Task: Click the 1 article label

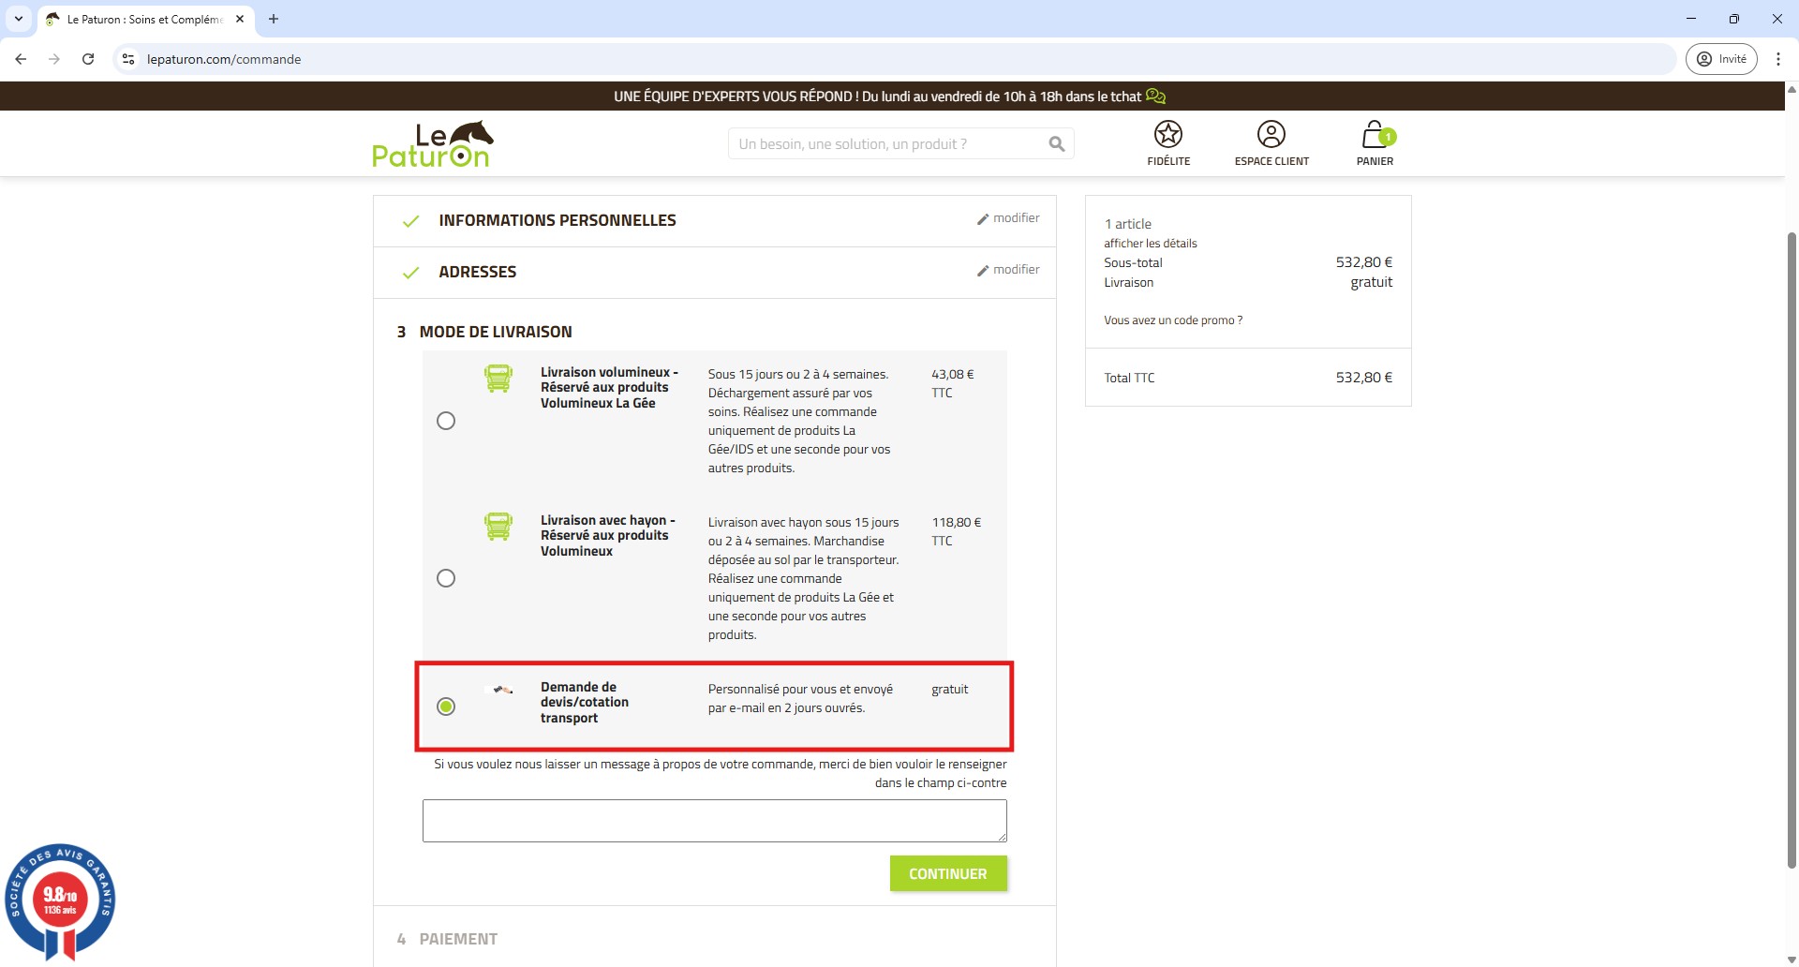Action: 1127,224
